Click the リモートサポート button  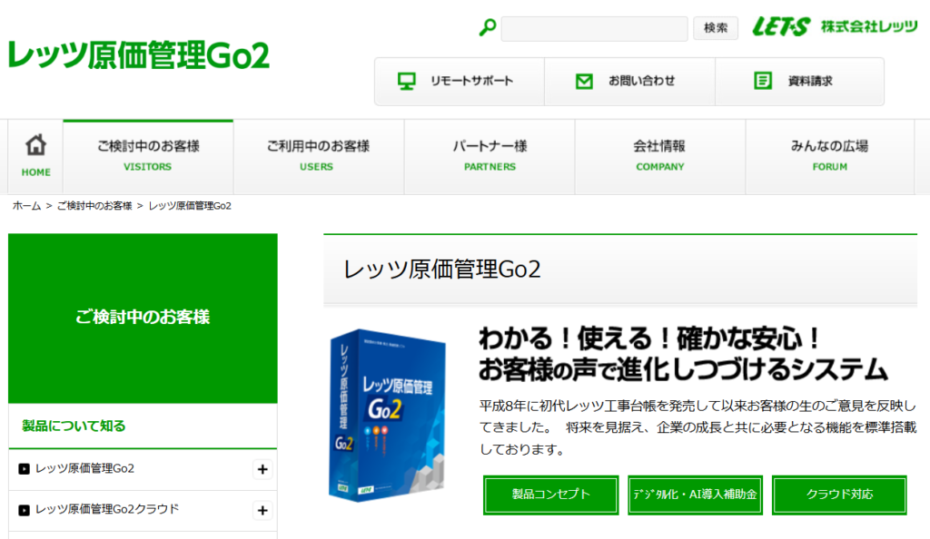[x=459, y=81]
